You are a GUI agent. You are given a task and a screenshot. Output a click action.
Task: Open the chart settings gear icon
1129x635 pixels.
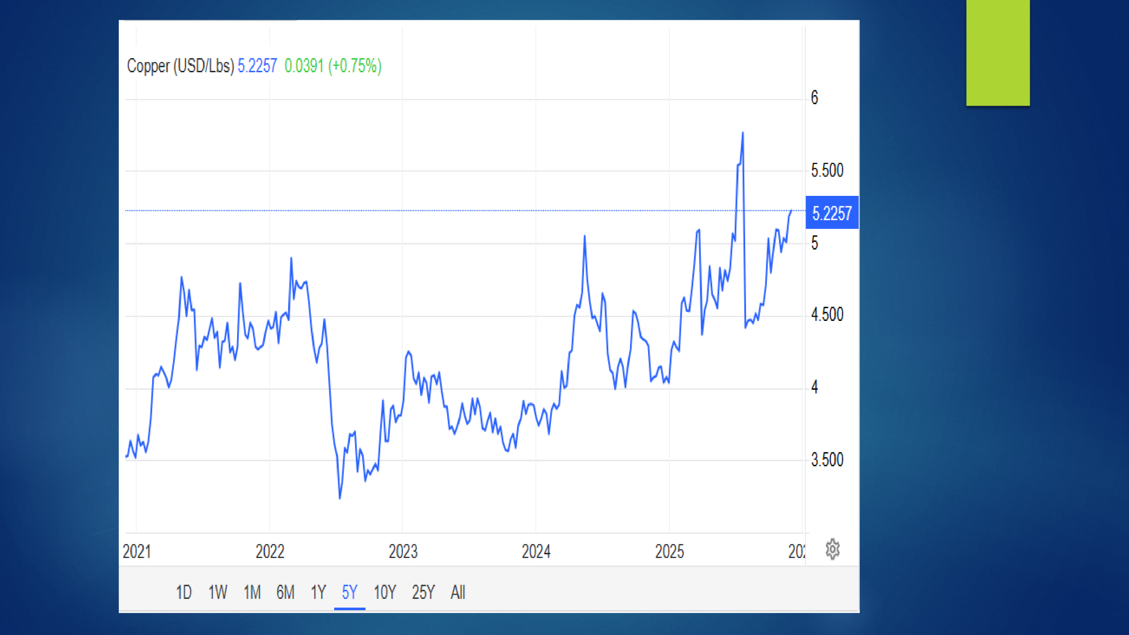click(832, 549)
